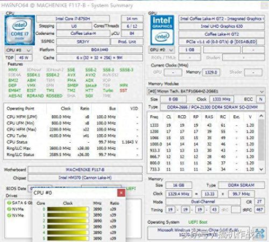This screenshot has height=242, width=269.
Task: Click the µCU 84 value
Action: [x=132, y=33]
